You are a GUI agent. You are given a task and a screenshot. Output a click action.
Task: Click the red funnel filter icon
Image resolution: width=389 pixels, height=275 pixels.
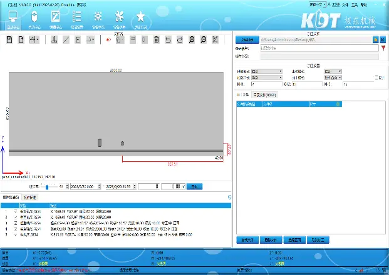coord(383,48)
